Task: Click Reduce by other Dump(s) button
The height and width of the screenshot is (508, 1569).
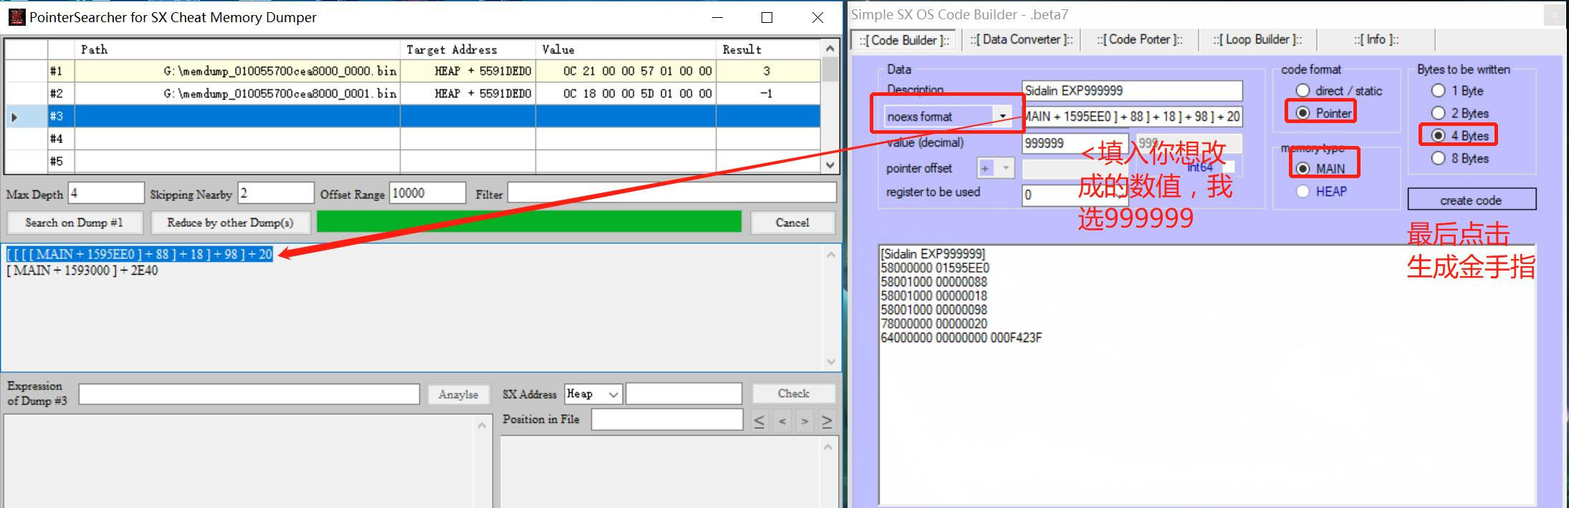Action: coord(231,223)
